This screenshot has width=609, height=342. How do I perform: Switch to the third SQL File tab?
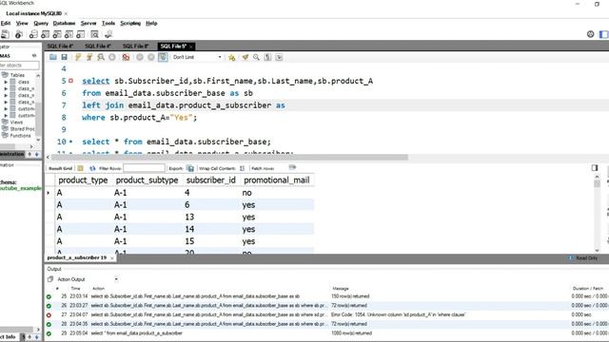(135, 47)
